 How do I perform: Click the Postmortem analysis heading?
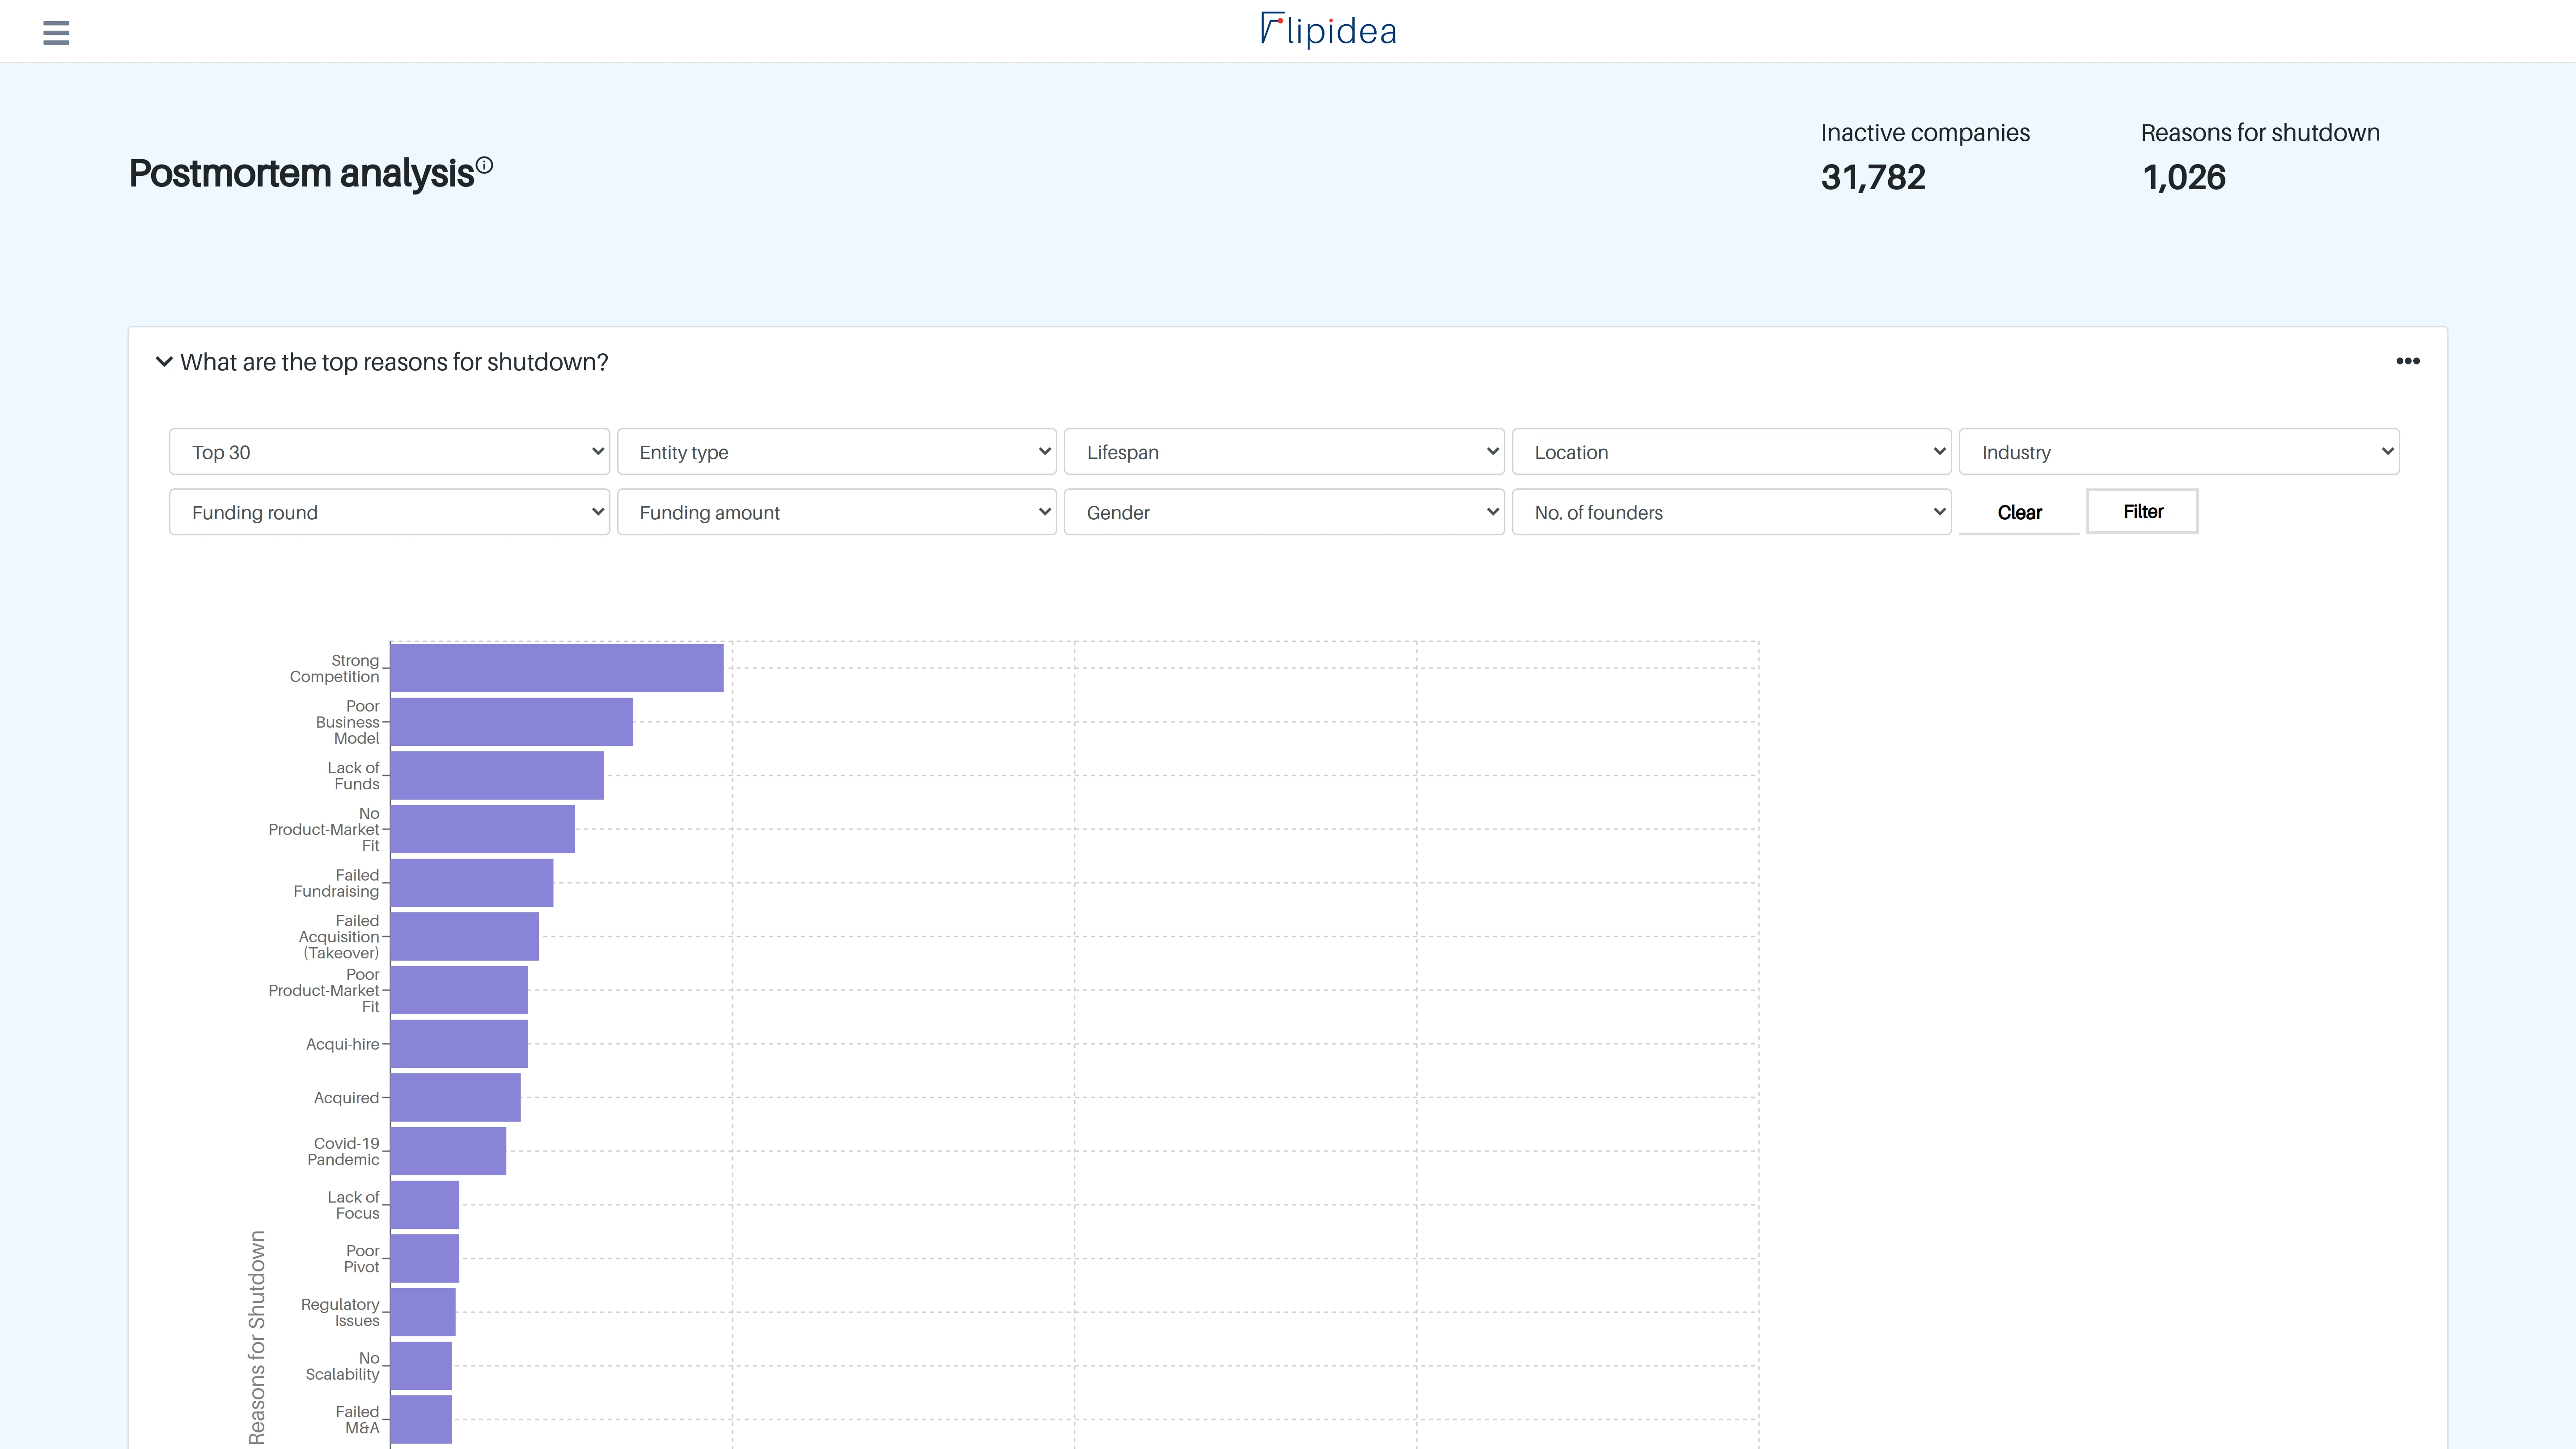[301, 173]
